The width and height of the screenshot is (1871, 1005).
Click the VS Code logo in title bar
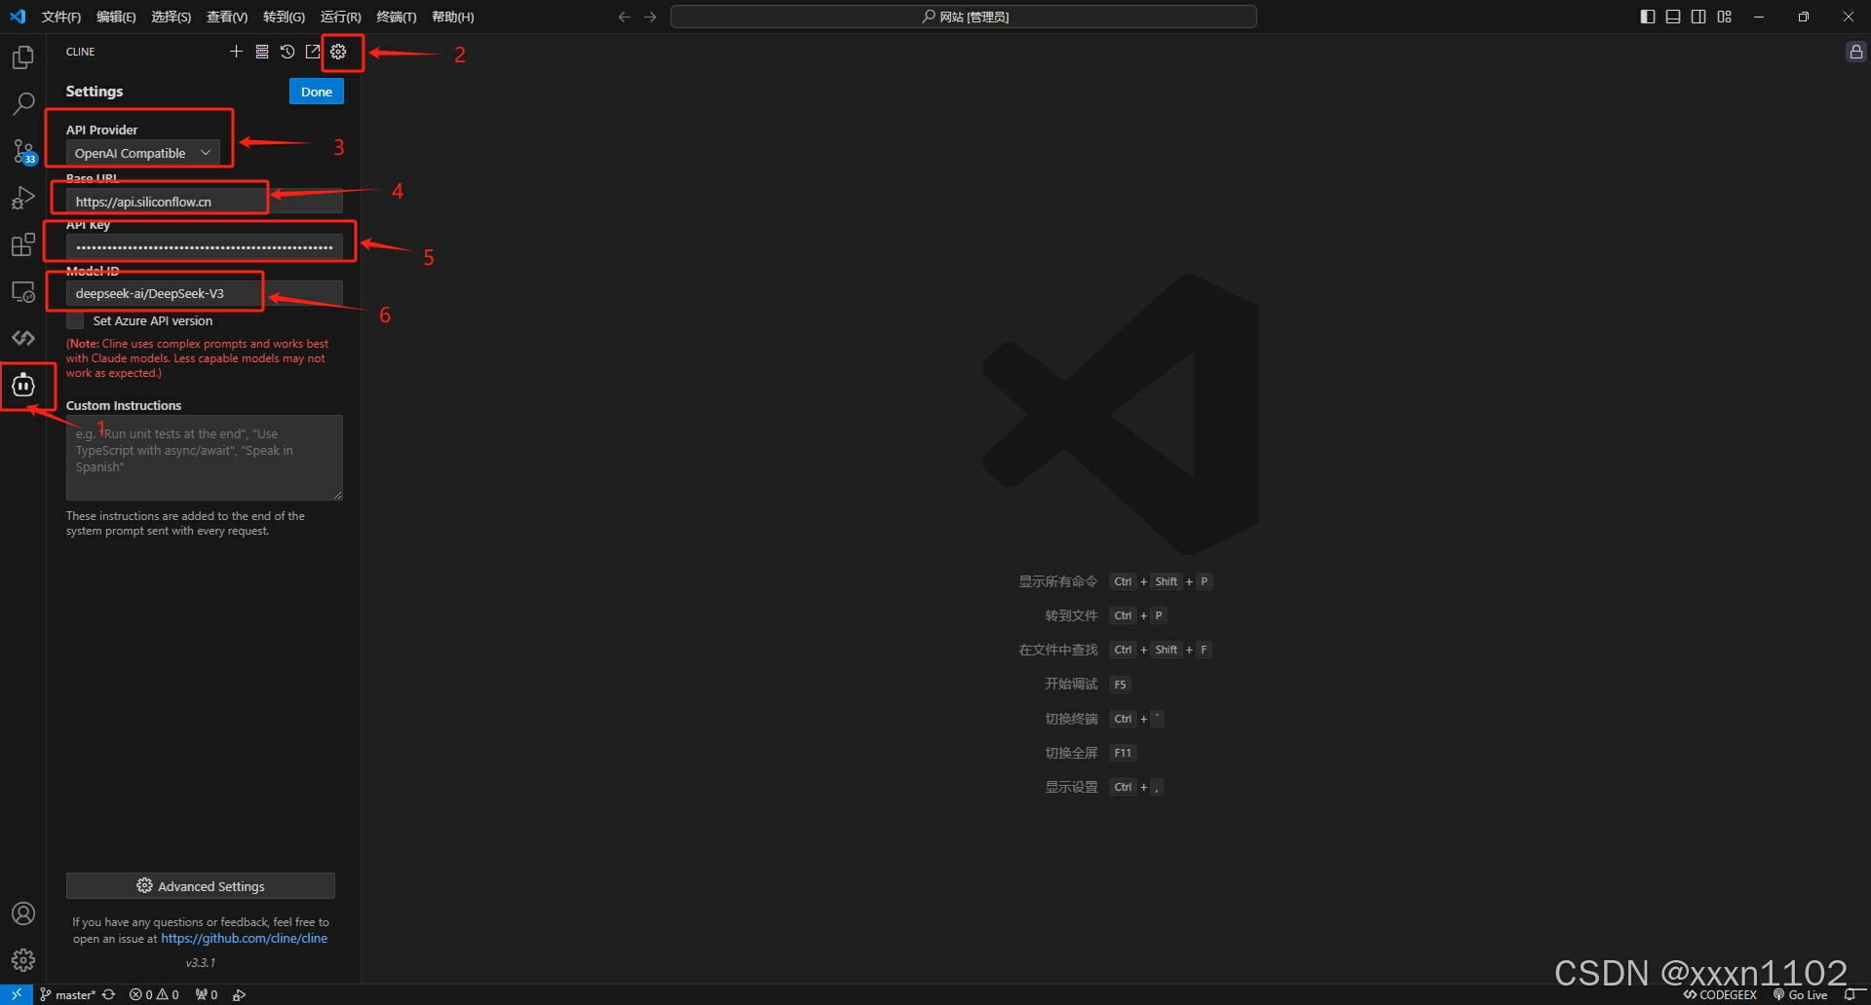pyautogui.click(x=18, y=17)
